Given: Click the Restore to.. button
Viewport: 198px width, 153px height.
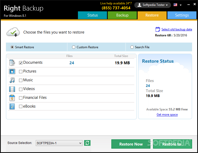Looking at the screenshot, I should 173,144.
